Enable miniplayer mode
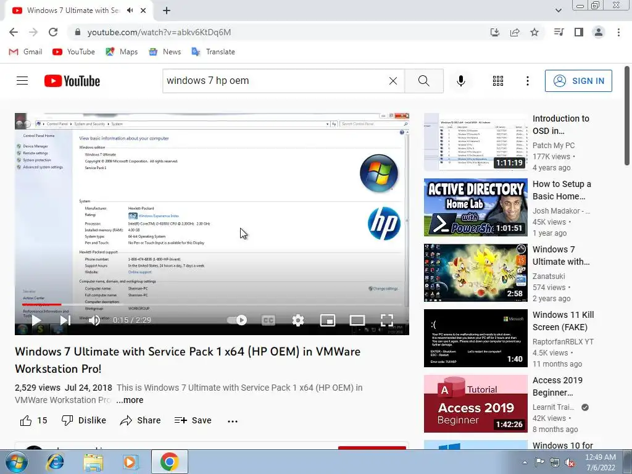Screen dimensions: 632x474 tap(328, 320)
